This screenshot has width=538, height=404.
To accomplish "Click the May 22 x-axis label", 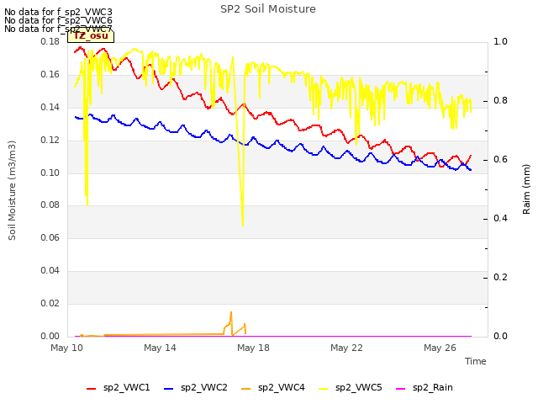I will [346, 348].
